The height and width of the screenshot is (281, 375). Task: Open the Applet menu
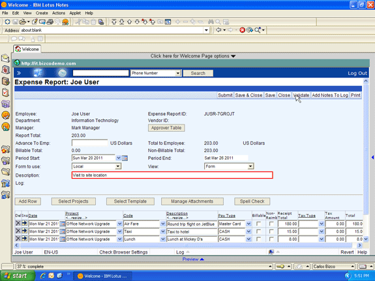coord(75,13)
